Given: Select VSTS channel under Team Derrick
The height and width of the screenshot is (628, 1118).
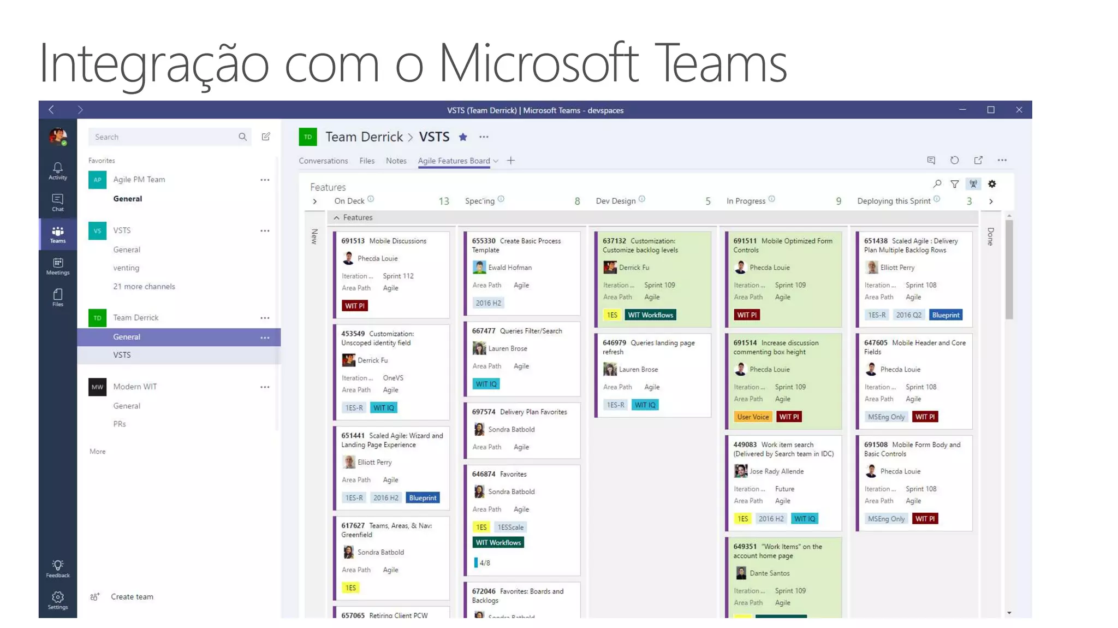Looking at the screenshot, I should point(179,355).
